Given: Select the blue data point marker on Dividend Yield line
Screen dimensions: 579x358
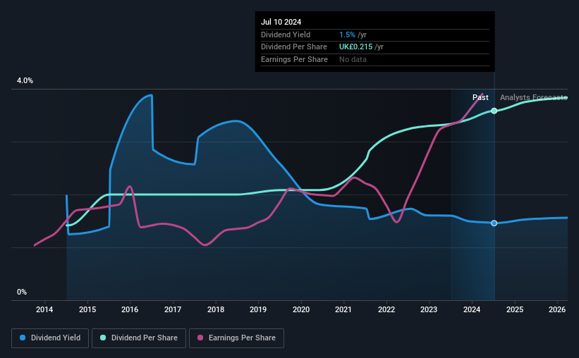Looking at the screenshot, I should pyautogui.click(x=494, y=223).
